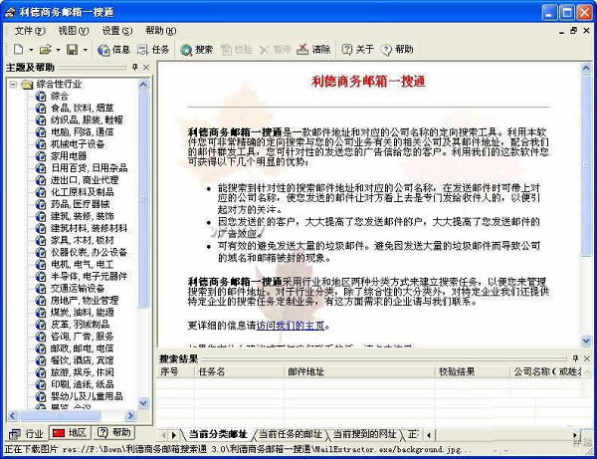Select 印刷, 造纸, 纸品 tree row

coord(75,384)
